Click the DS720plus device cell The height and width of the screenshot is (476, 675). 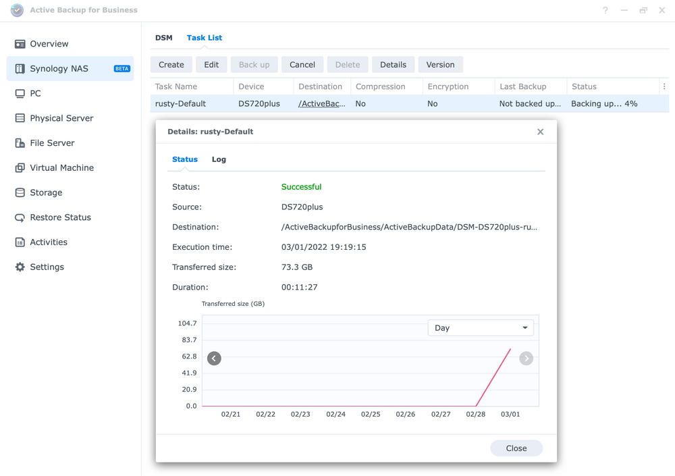pyautogui.click(x=259, y=104)
